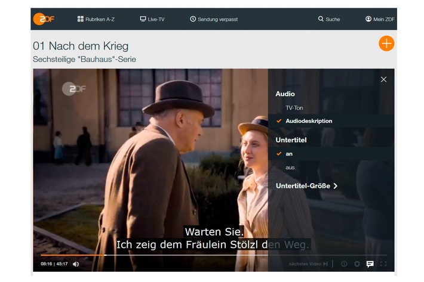Select Audiodeskription audio option
Image resolution: width=424 pixels, height=282 pixels.
(x=331, y=121)
